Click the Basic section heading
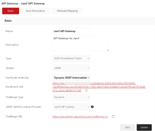 point(8,21)
